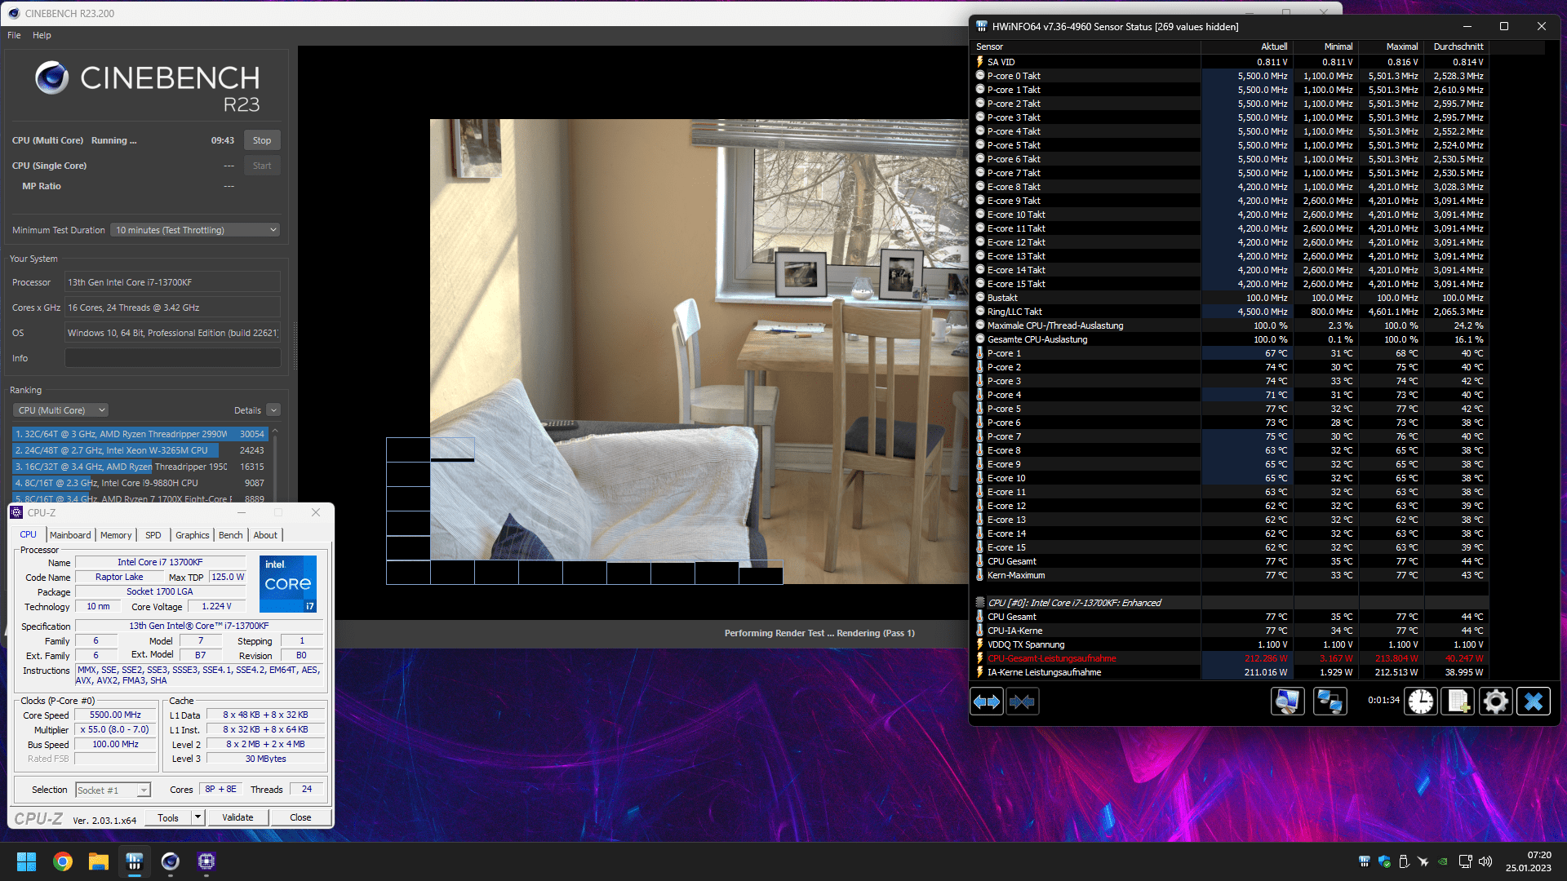This screenshot has height=881, width=1567.
Task: Open CPU (Multi Core) ranking dropdown
Action: tap(61, 410)
